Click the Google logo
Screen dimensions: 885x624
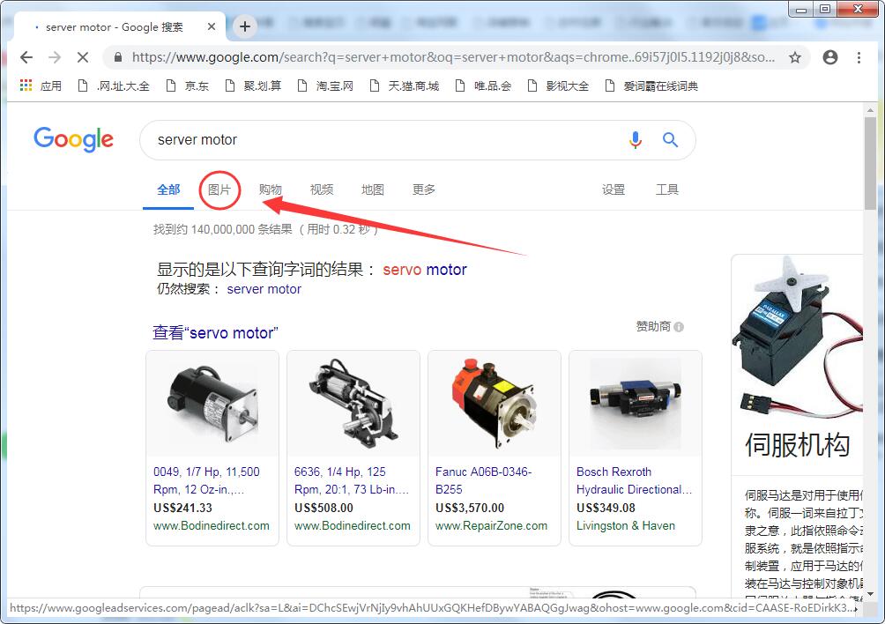(73, 139)
